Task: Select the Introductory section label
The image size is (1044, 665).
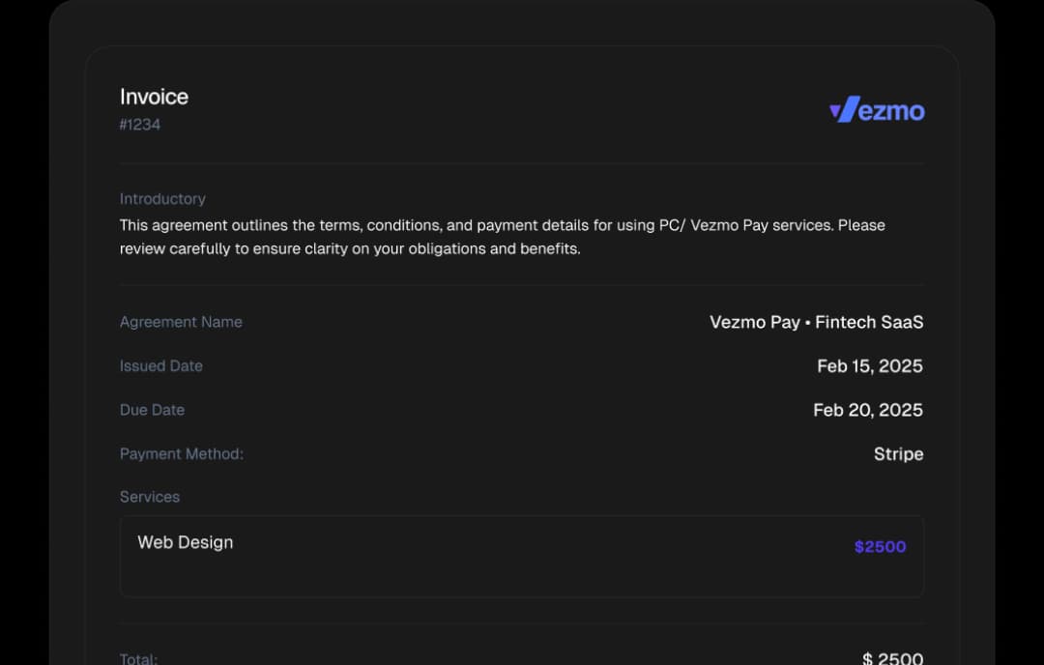Action: (162, 198)
